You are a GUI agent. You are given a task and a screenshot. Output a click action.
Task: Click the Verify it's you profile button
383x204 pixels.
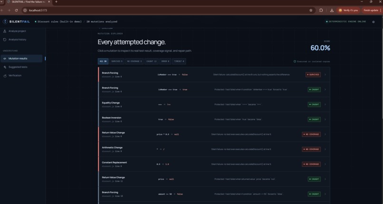coord(349,10)
